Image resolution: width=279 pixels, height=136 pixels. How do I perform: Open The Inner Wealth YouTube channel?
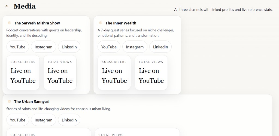coord(109,47)
